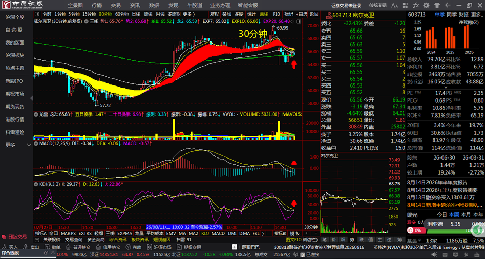Toggle the KDJ indicator visibility dot
The image size is (485, 259).
click(x=36, y=184)
